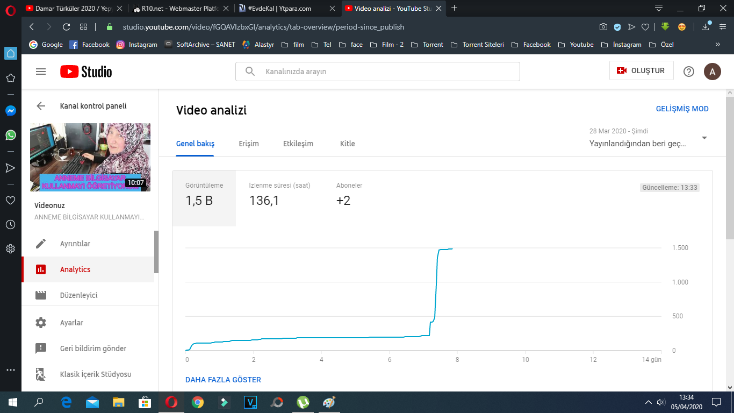Take a snapshot with the camera icon
734x413 pixels.
604,27
